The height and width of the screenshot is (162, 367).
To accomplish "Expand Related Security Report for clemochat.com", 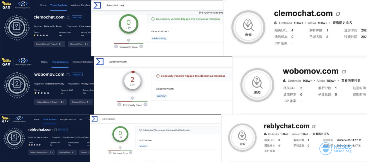I will point(49,44).
